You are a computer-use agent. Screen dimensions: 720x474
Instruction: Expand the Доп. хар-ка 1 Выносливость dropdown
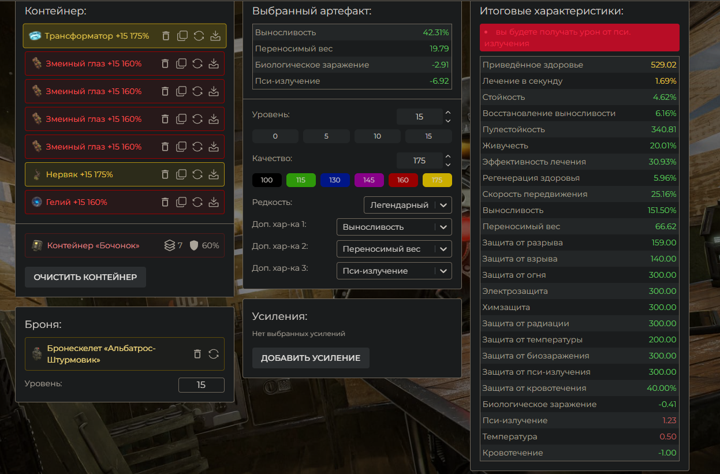tap(394, 227)
